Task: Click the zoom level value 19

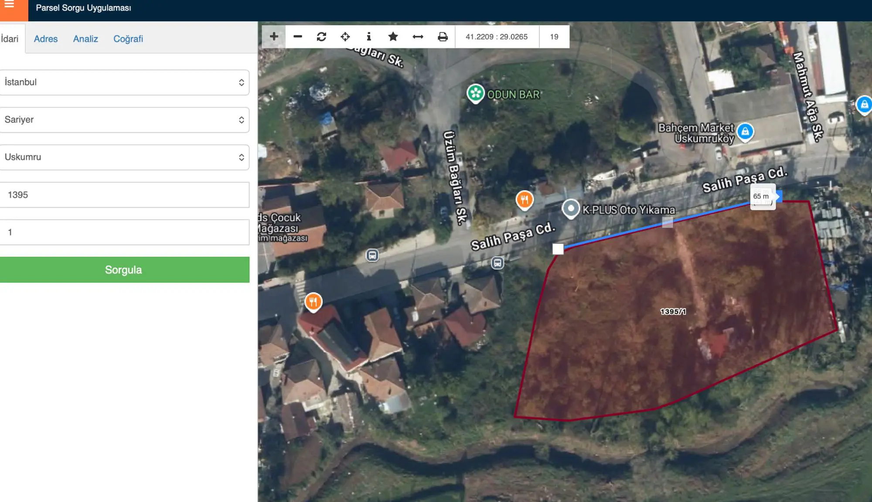Action: point(554,37)
